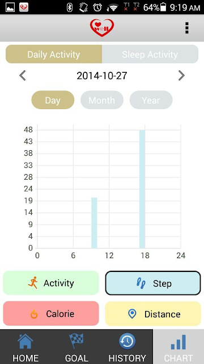Viewport: 204px width, 364px height.
Task: Open History with clock icon
Action: tap(127, 341)
